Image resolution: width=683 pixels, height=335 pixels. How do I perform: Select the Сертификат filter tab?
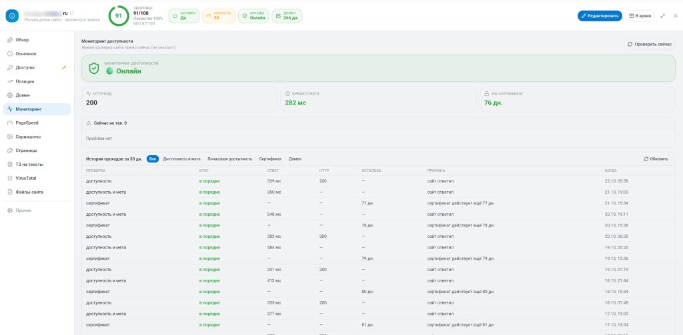(270, 159)
